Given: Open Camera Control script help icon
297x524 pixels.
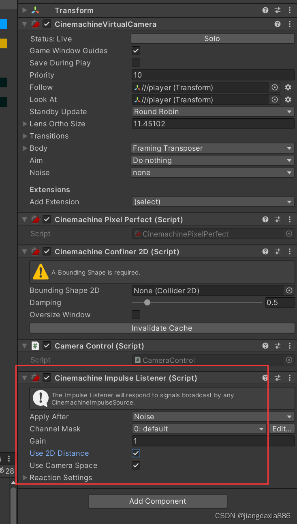Looking at the screenshot, I should pos(265,346).
